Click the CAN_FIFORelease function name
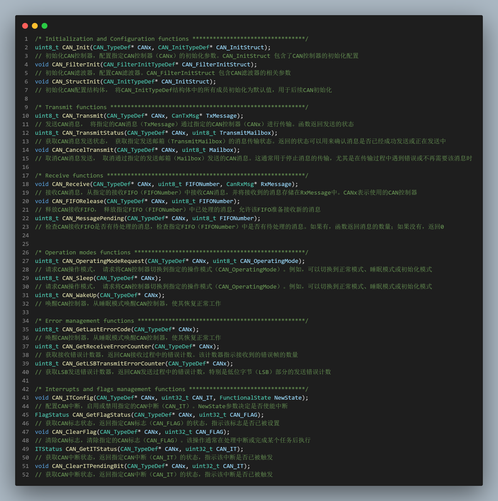498x501 pixels. 77,201
